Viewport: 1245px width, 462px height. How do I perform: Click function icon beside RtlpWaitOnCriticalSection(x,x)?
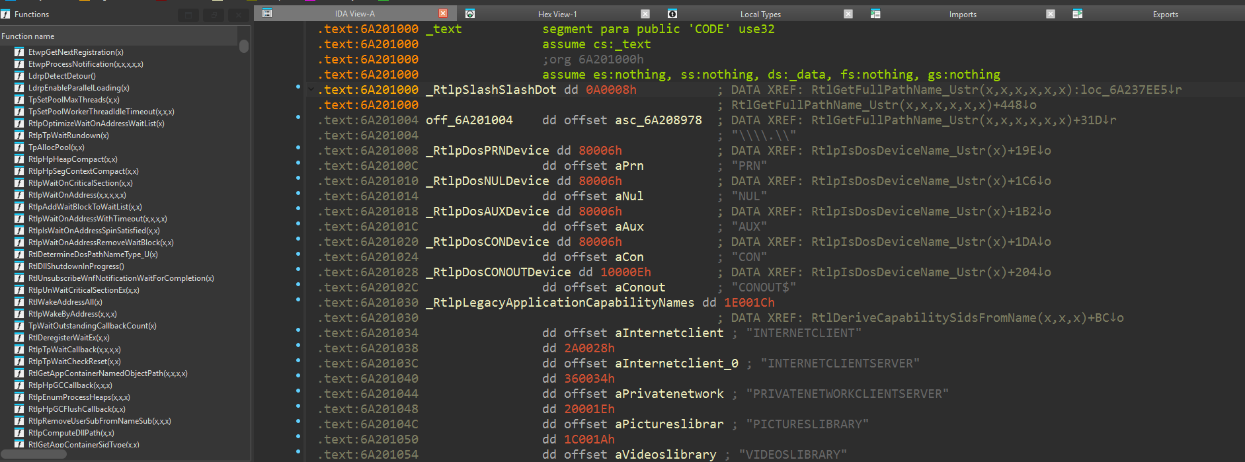click(x=19, y=183)
